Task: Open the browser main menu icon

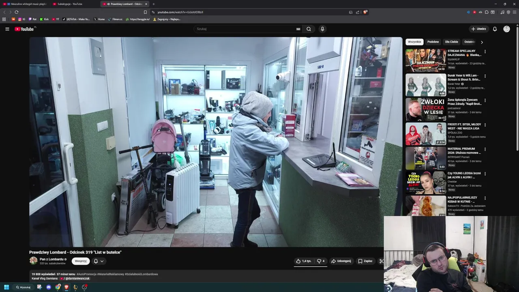Action: click(x=515, y=12)
